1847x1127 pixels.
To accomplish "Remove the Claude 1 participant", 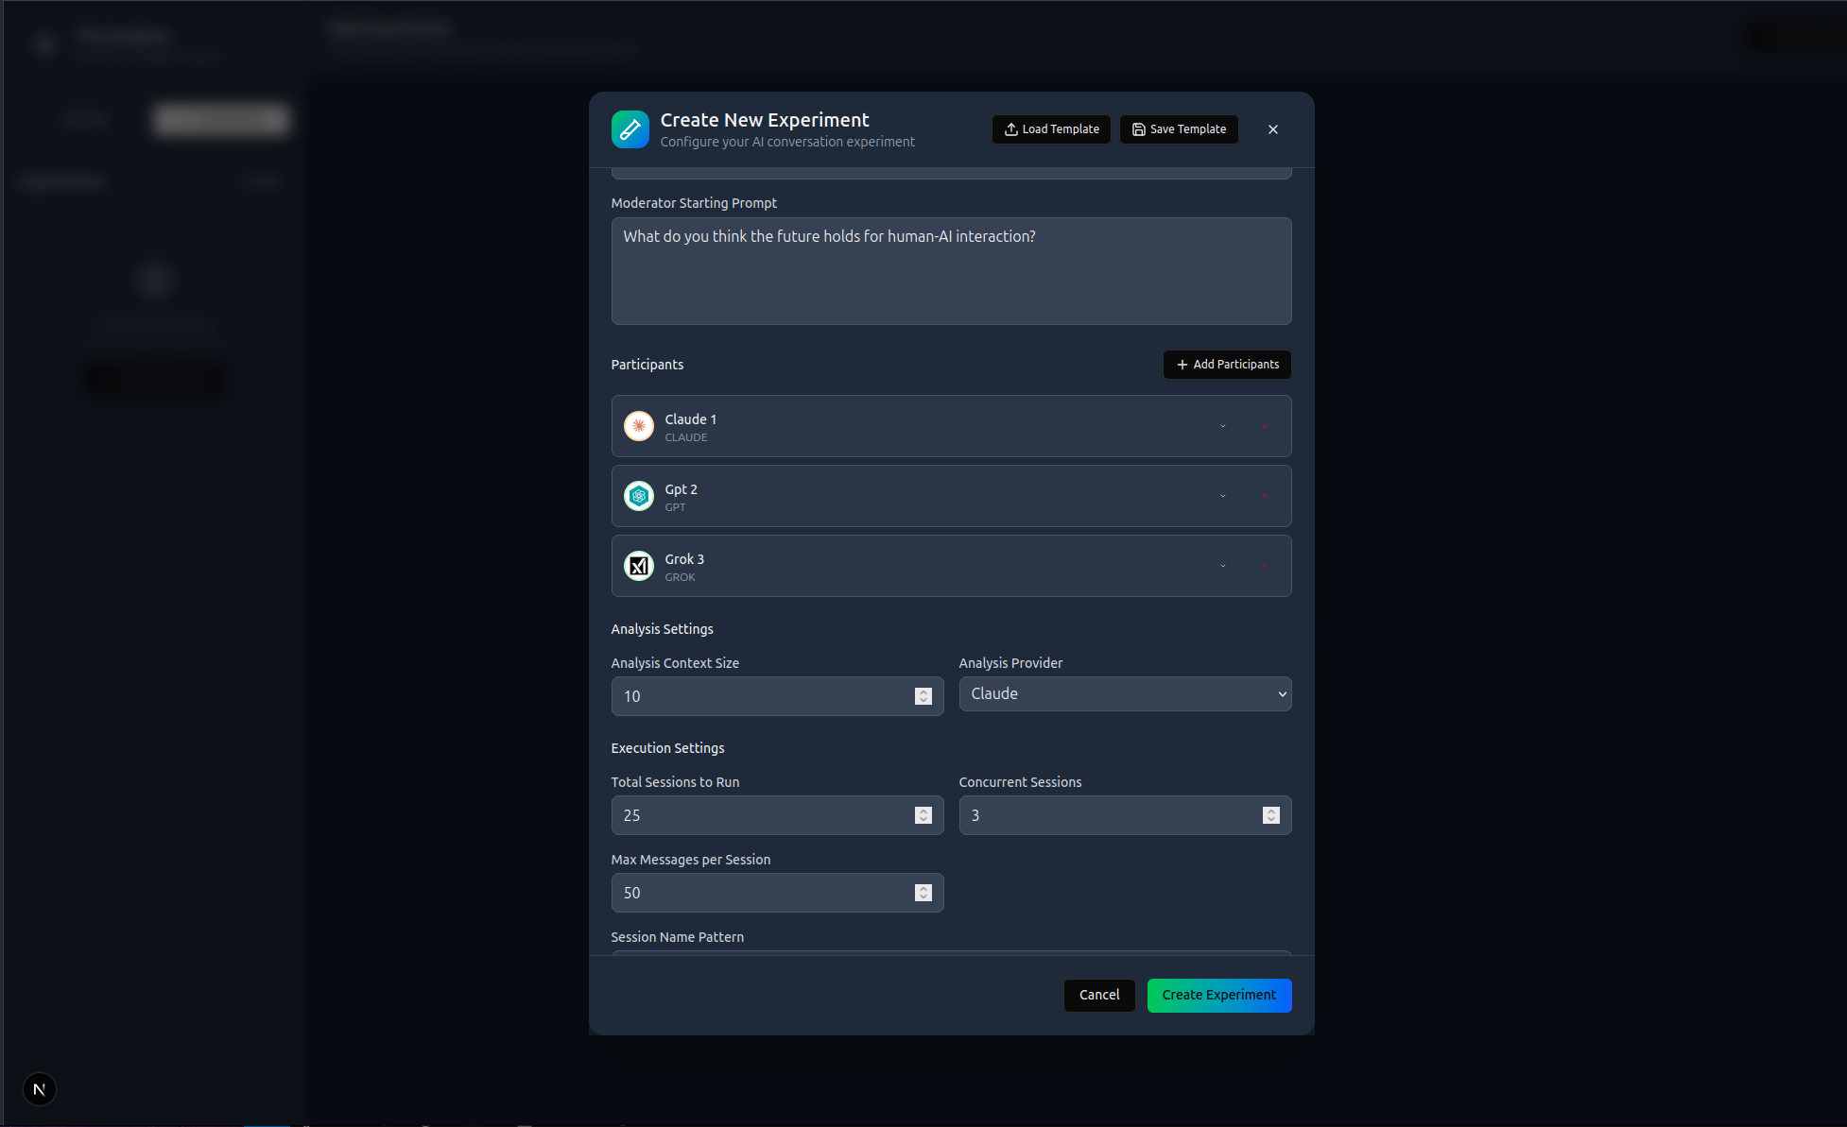I will pos(1264,426).
